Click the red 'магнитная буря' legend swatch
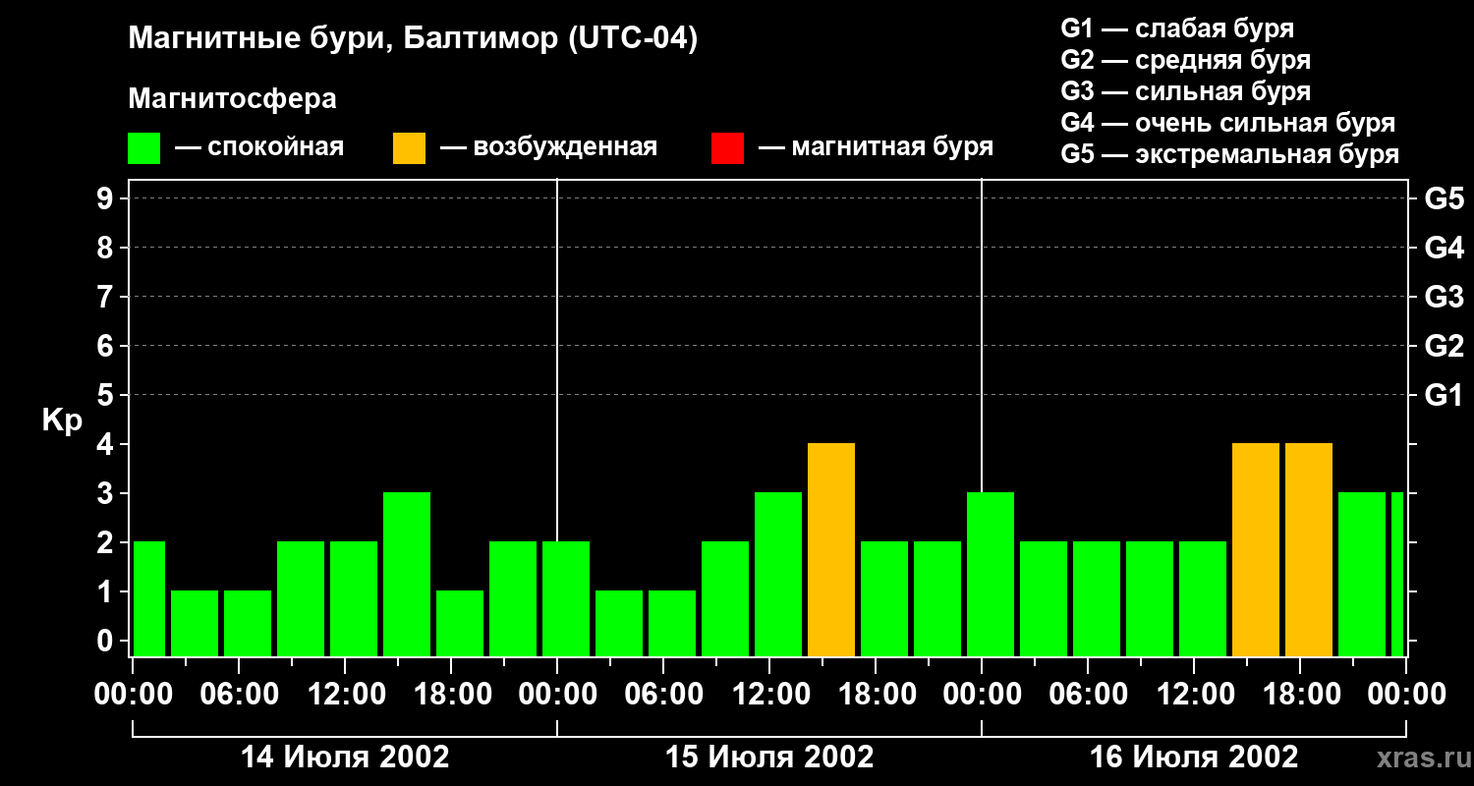Screen dimensions: 1474x786 point(727,148)
